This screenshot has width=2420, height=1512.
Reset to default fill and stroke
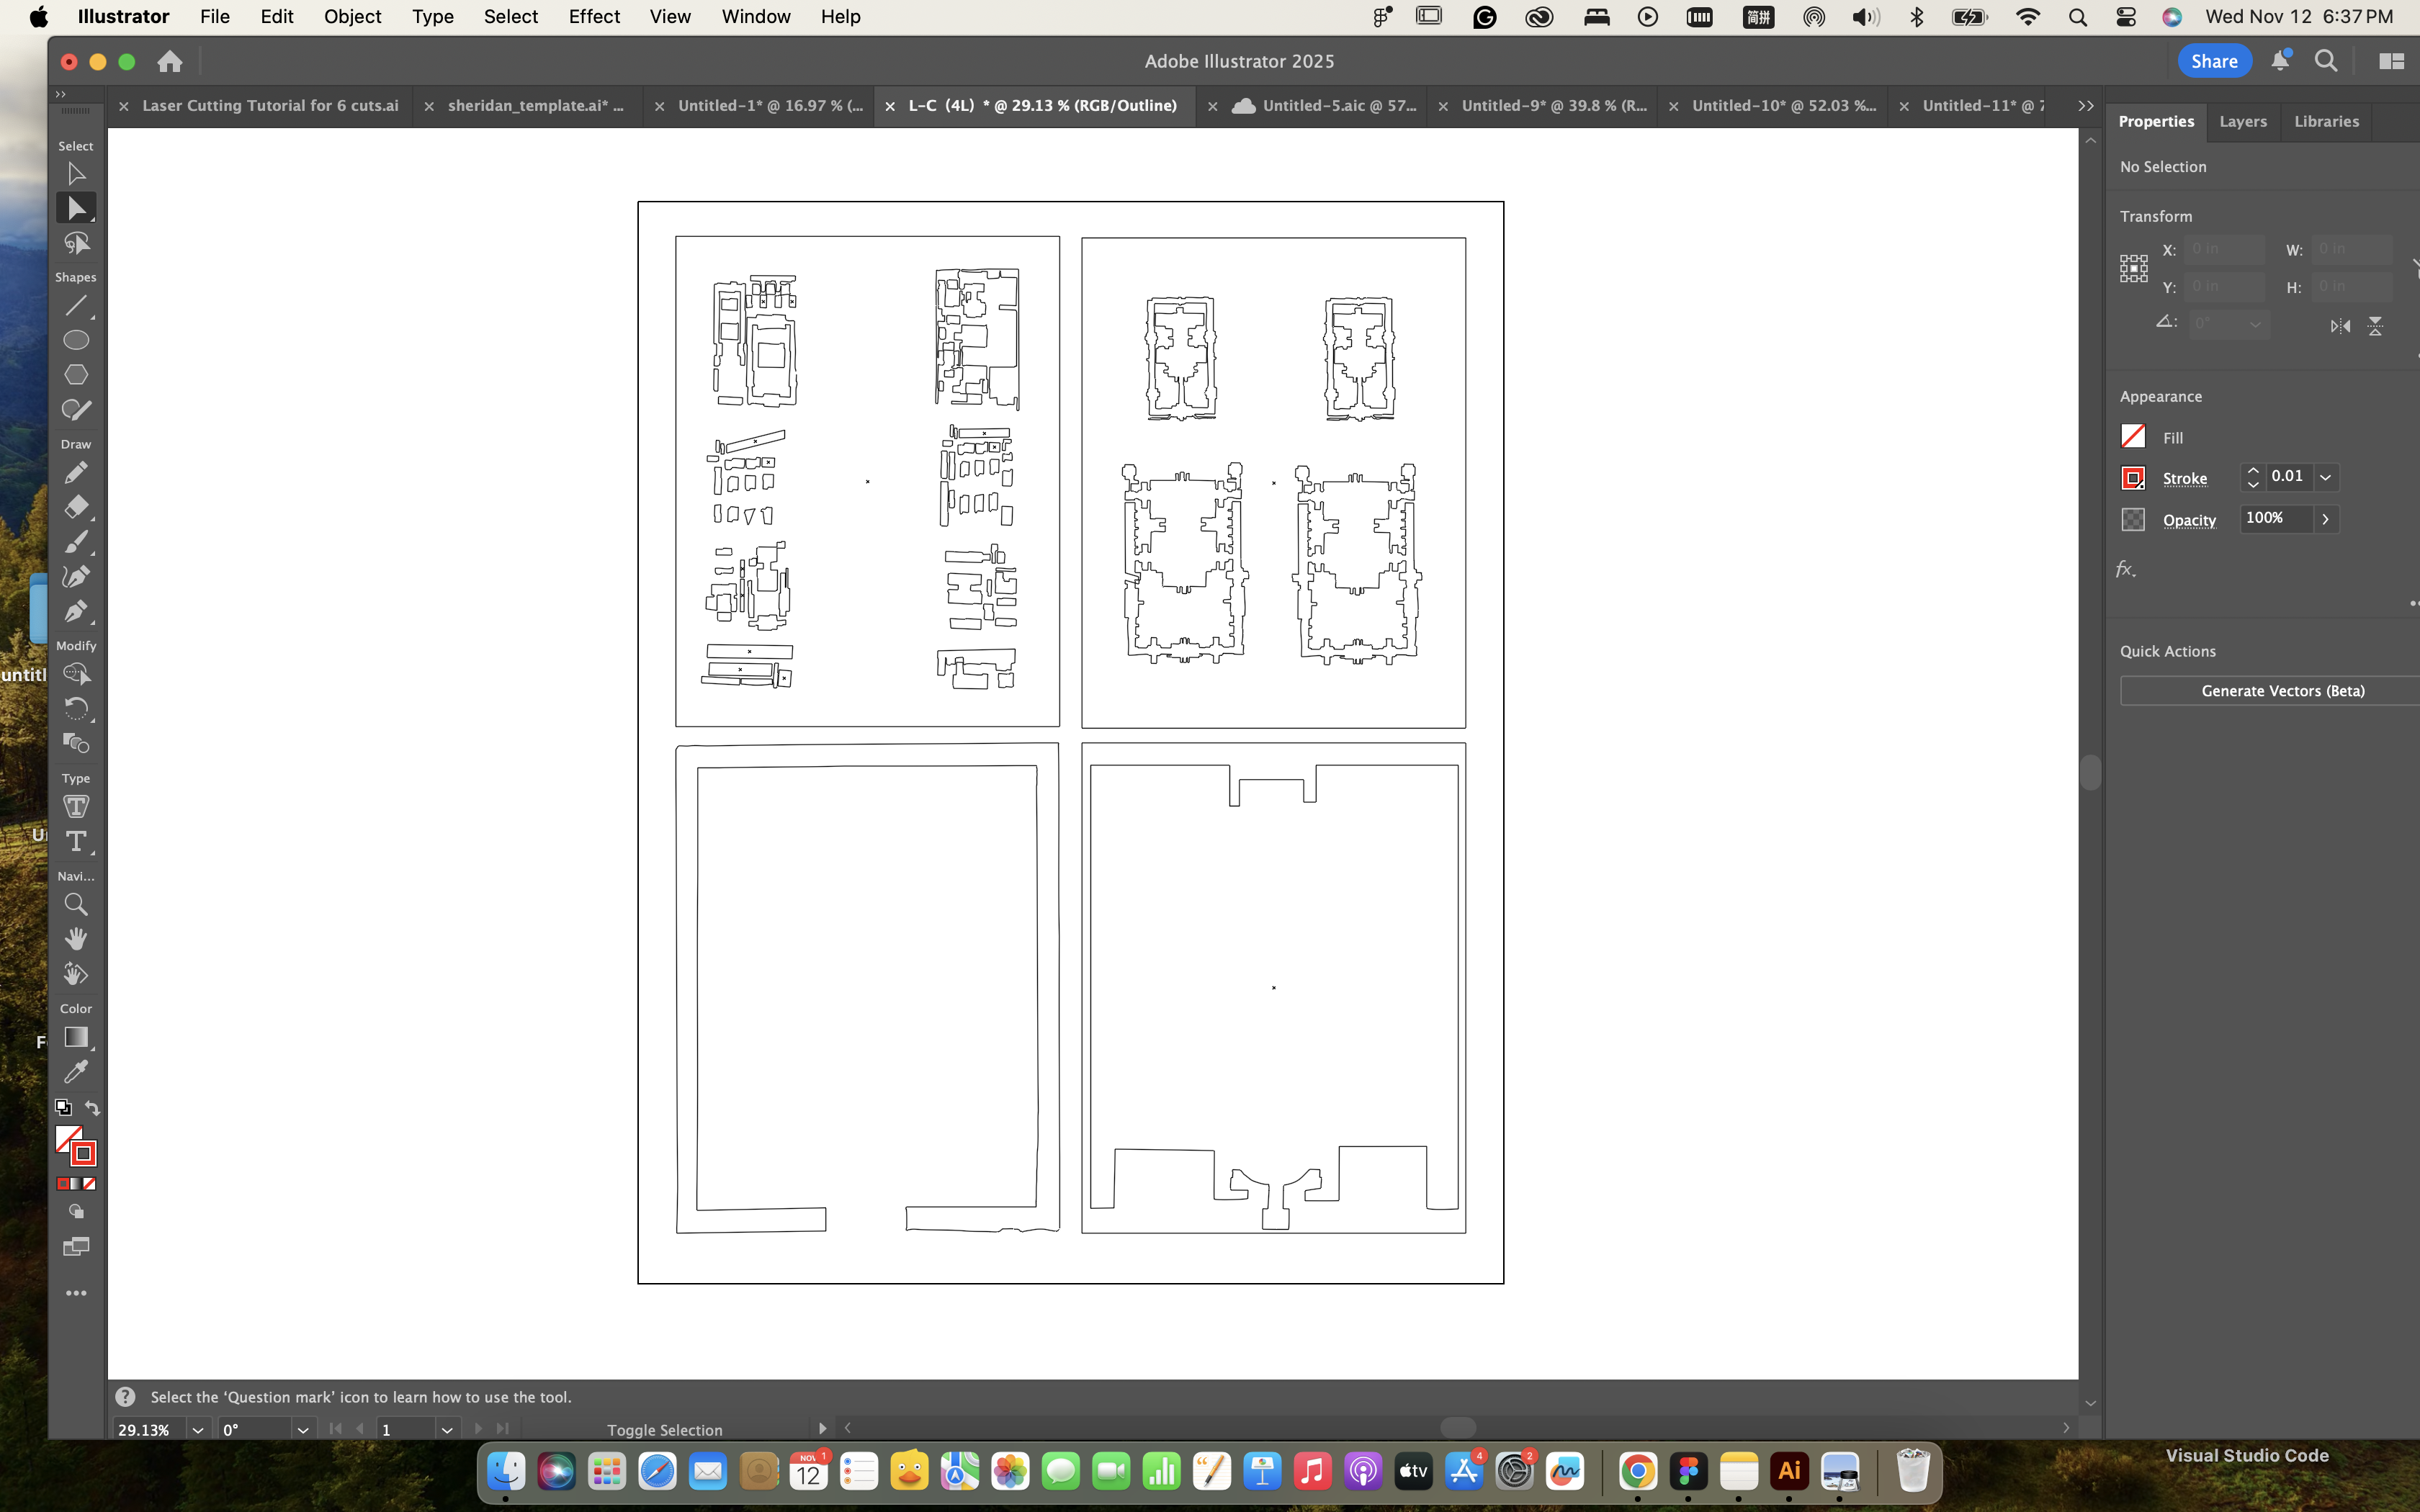[63, 1108]
